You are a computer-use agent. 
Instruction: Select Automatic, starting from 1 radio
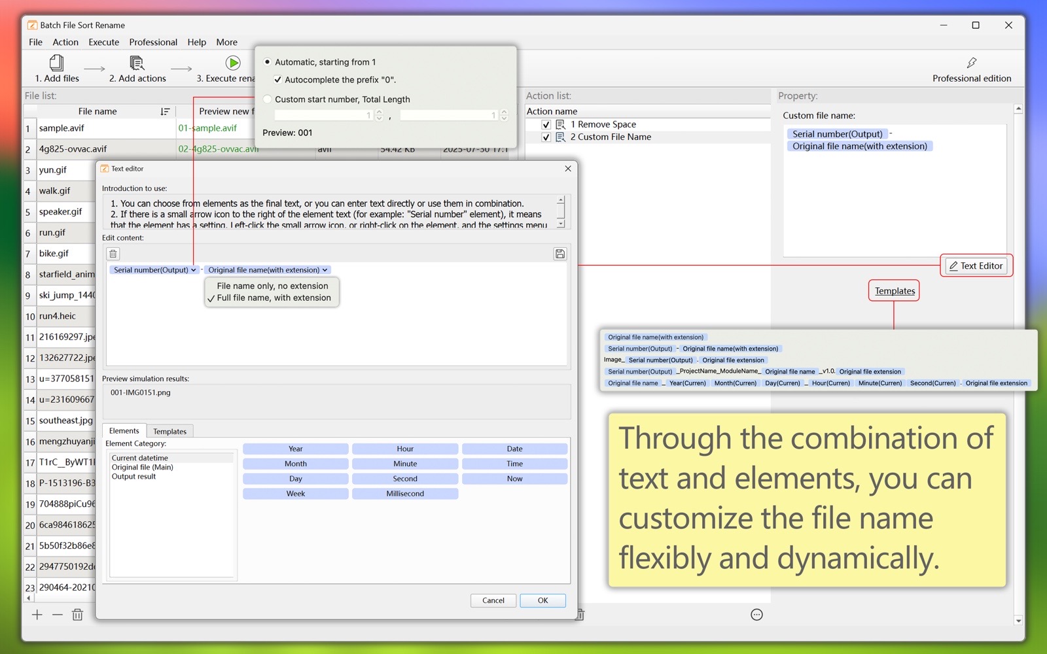pos(268,62)
